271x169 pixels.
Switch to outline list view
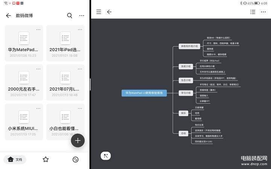point(253,12)
